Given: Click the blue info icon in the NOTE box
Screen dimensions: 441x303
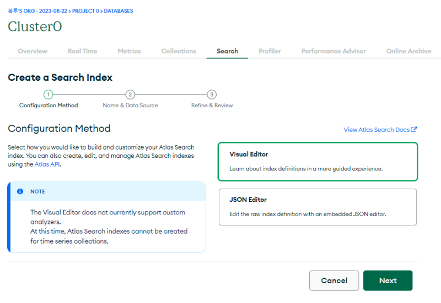Looking at the screenshot, I should click(20, 191).
